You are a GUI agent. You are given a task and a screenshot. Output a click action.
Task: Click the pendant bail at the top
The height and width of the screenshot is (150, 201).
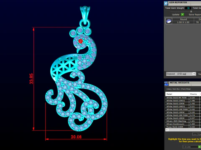click(x=85, y=15)
